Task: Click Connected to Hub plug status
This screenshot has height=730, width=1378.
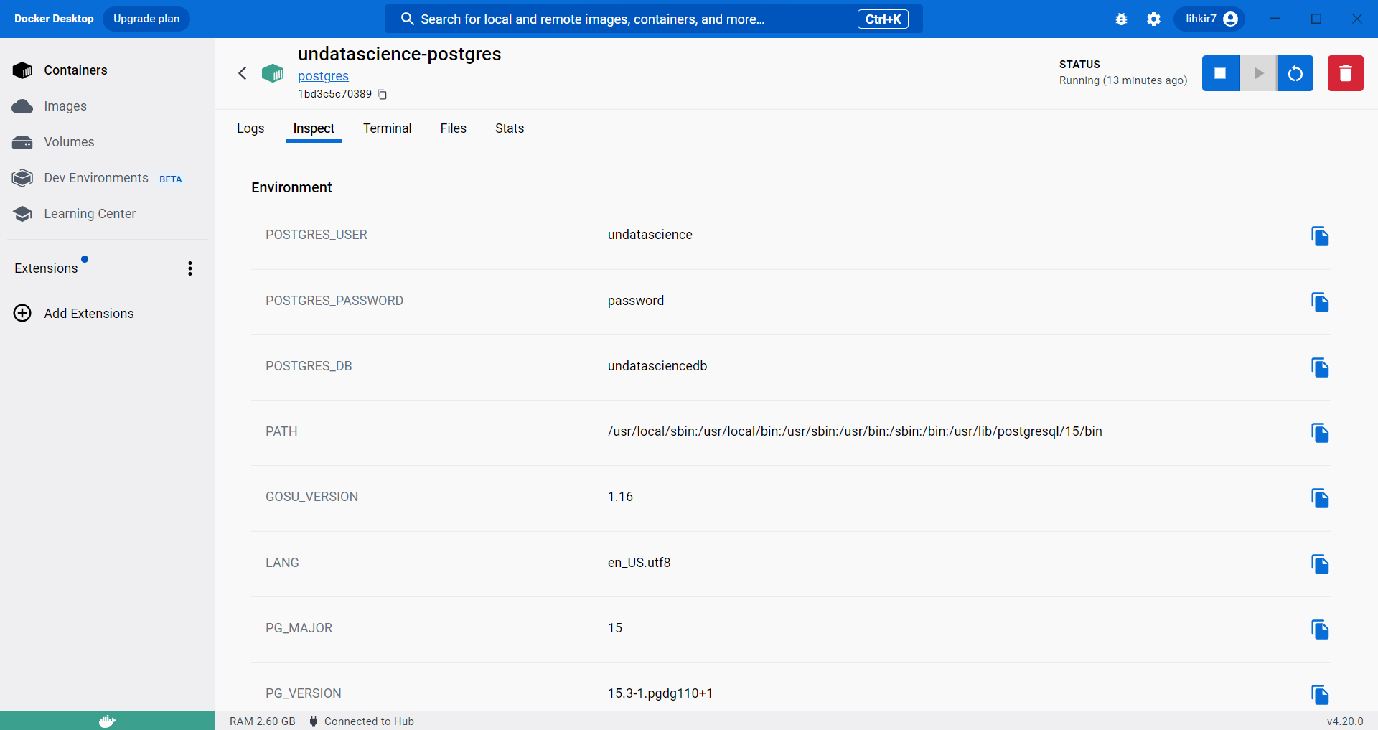Action: pos(362,721)
